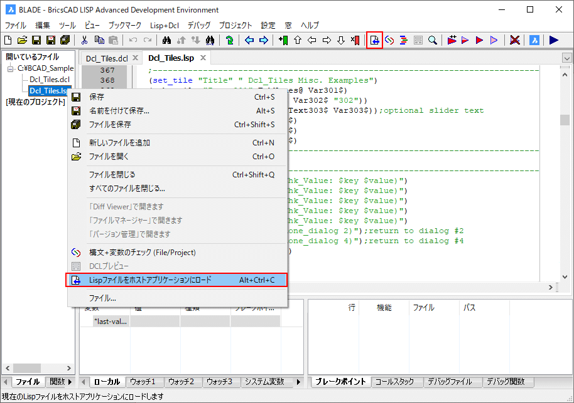The height and width of the screenshot is (403, 574).
Task: Open the プロジェクト menu in the menu bar
Action: 236,25
